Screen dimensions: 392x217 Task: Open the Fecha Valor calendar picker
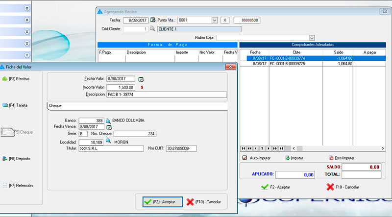pyautogui.click(x=141, y=79)
